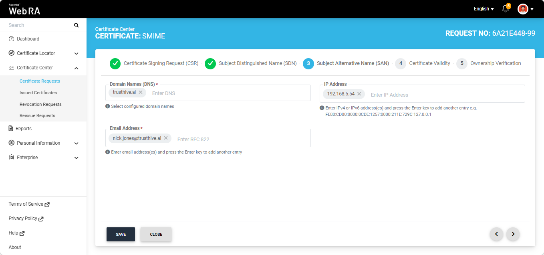Click the external link icon beside Help
Viewport: 544px width, 255px height.
tap(22, 233)
